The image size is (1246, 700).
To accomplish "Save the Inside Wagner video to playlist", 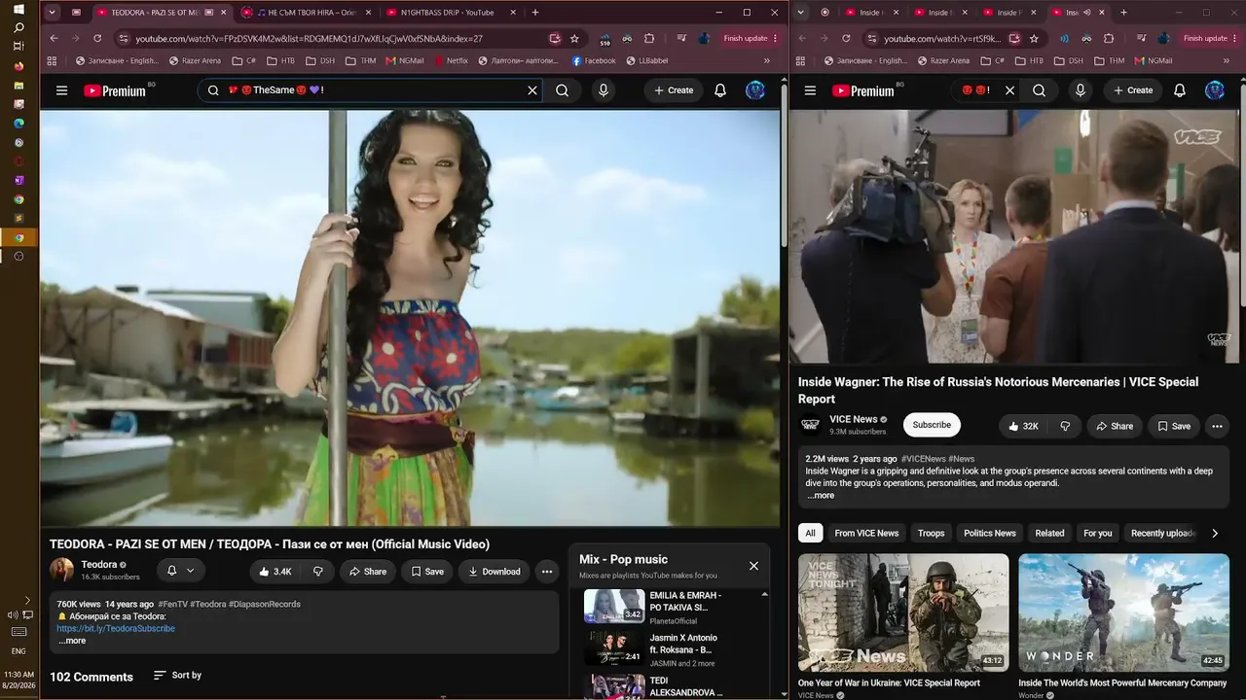I will click(x=1174, y=426).
